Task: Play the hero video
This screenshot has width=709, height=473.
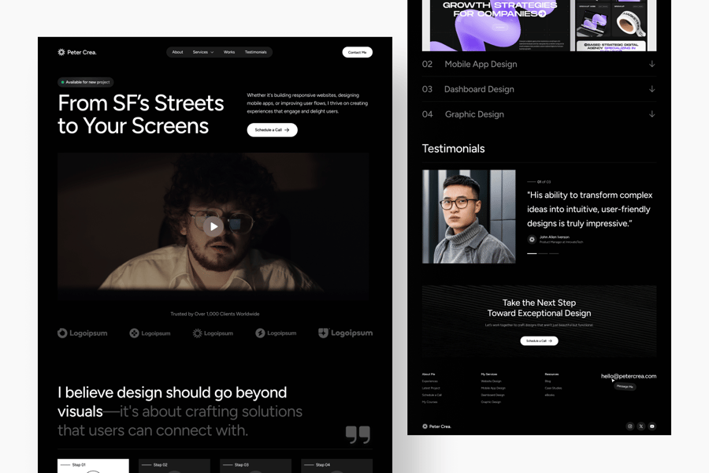Action: point(213,226)
